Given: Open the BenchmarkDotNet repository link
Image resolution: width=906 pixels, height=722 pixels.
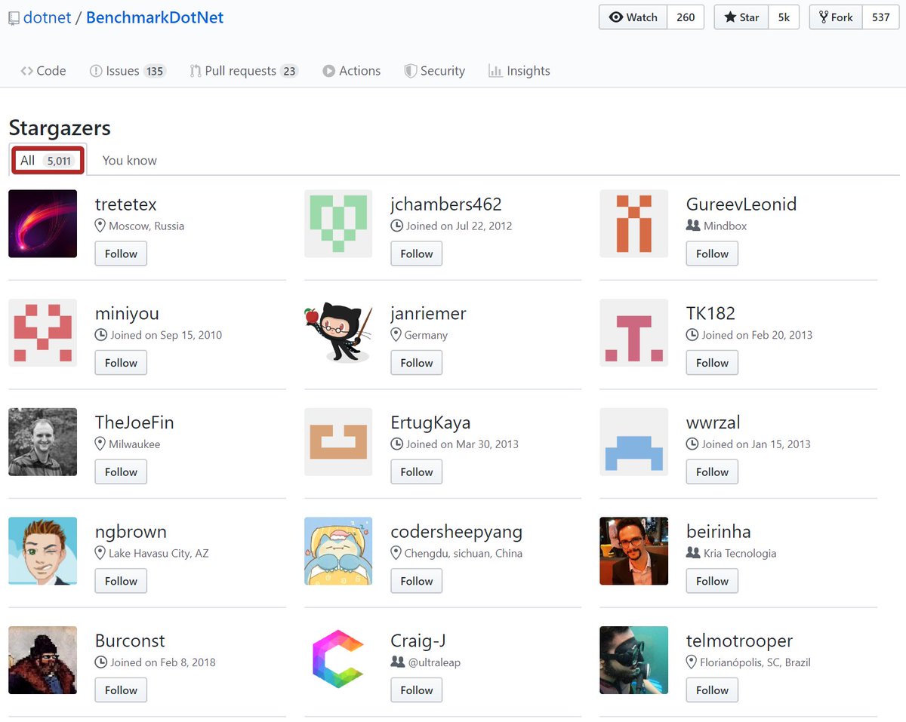Looking at the screenshot, I should (155, 17).
